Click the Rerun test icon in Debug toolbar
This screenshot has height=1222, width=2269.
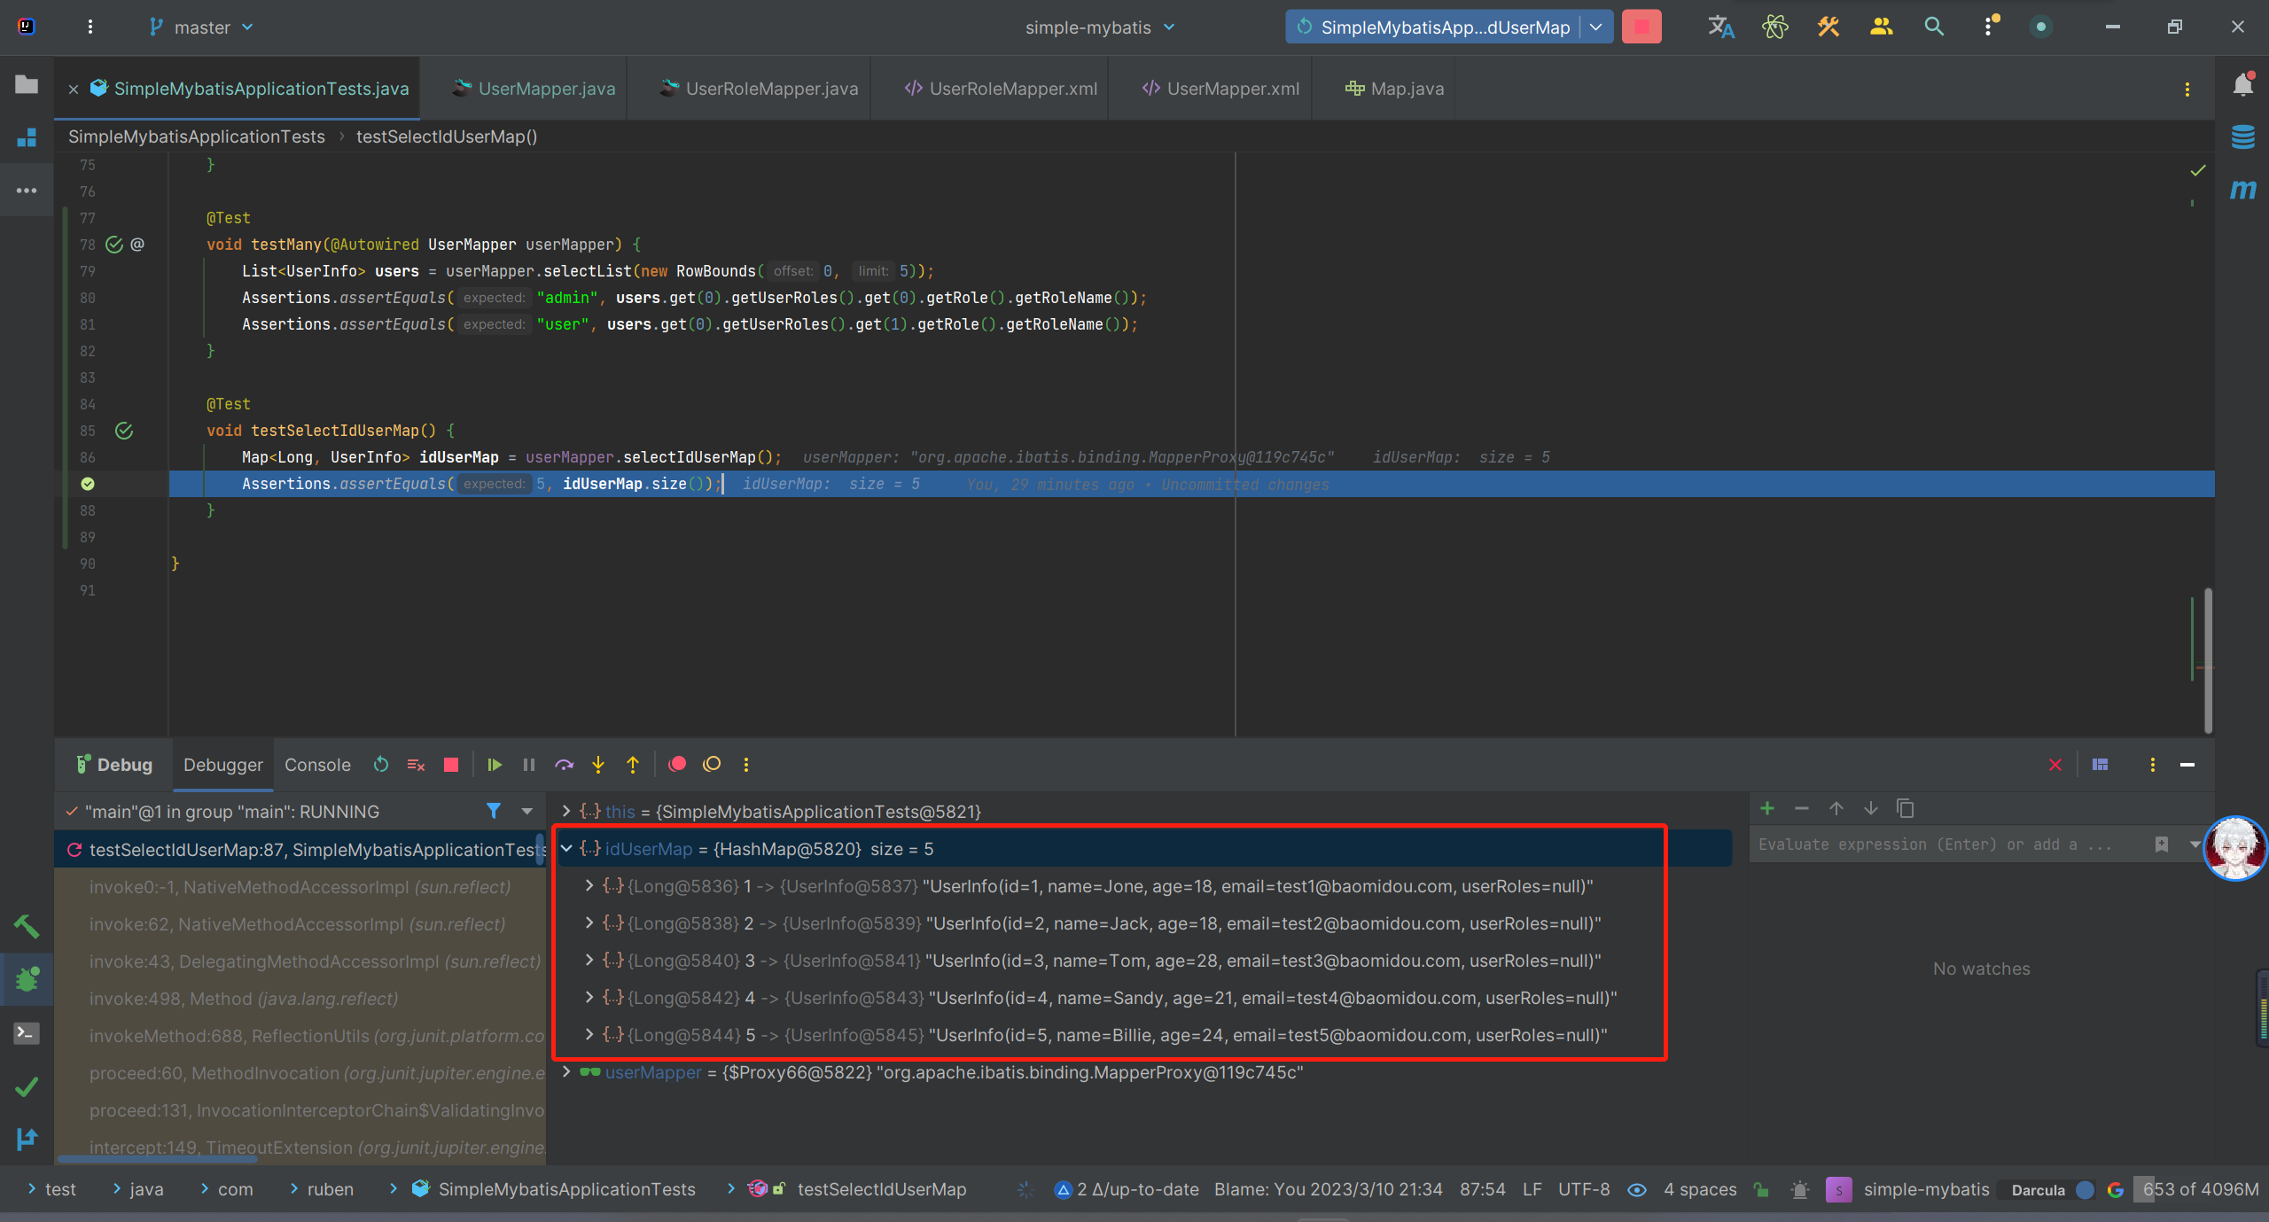[381, 765]
